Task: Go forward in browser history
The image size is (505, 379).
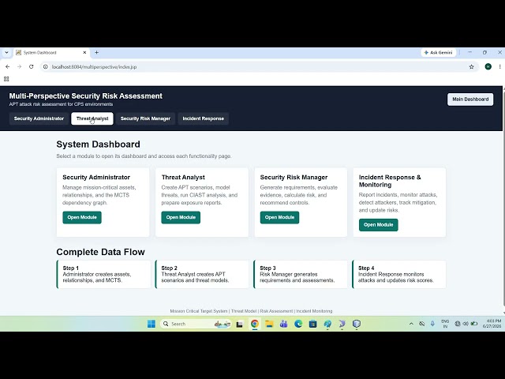Action: 19,66
